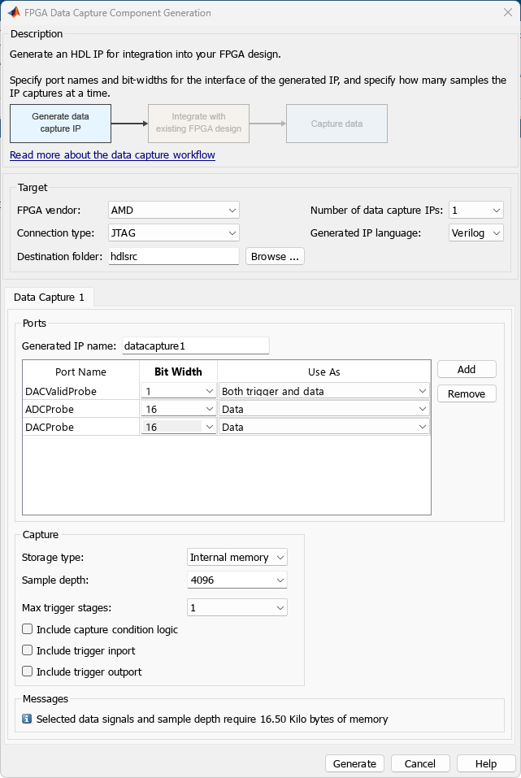Click the MATLAB icon in title bar
The width and height of the screenshot is (521, 778).
pos(13,13)
